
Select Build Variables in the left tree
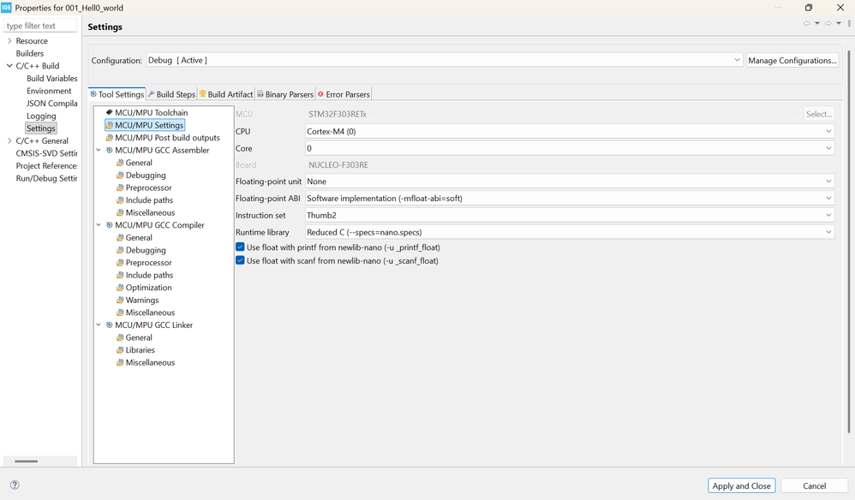coord(51,79)
